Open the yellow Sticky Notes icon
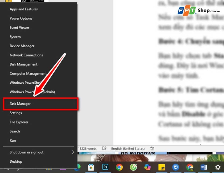 point(162,167)
